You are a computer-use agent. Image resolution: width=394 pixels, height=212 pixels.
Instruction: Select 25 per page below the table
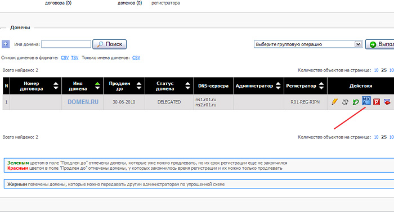pos(384,137)
